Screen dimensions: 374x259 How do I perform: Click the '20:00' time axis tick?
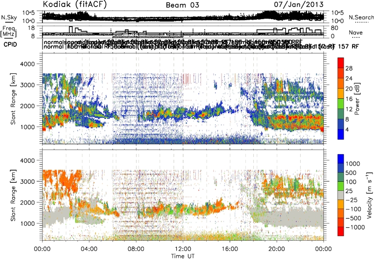point(277,249)
